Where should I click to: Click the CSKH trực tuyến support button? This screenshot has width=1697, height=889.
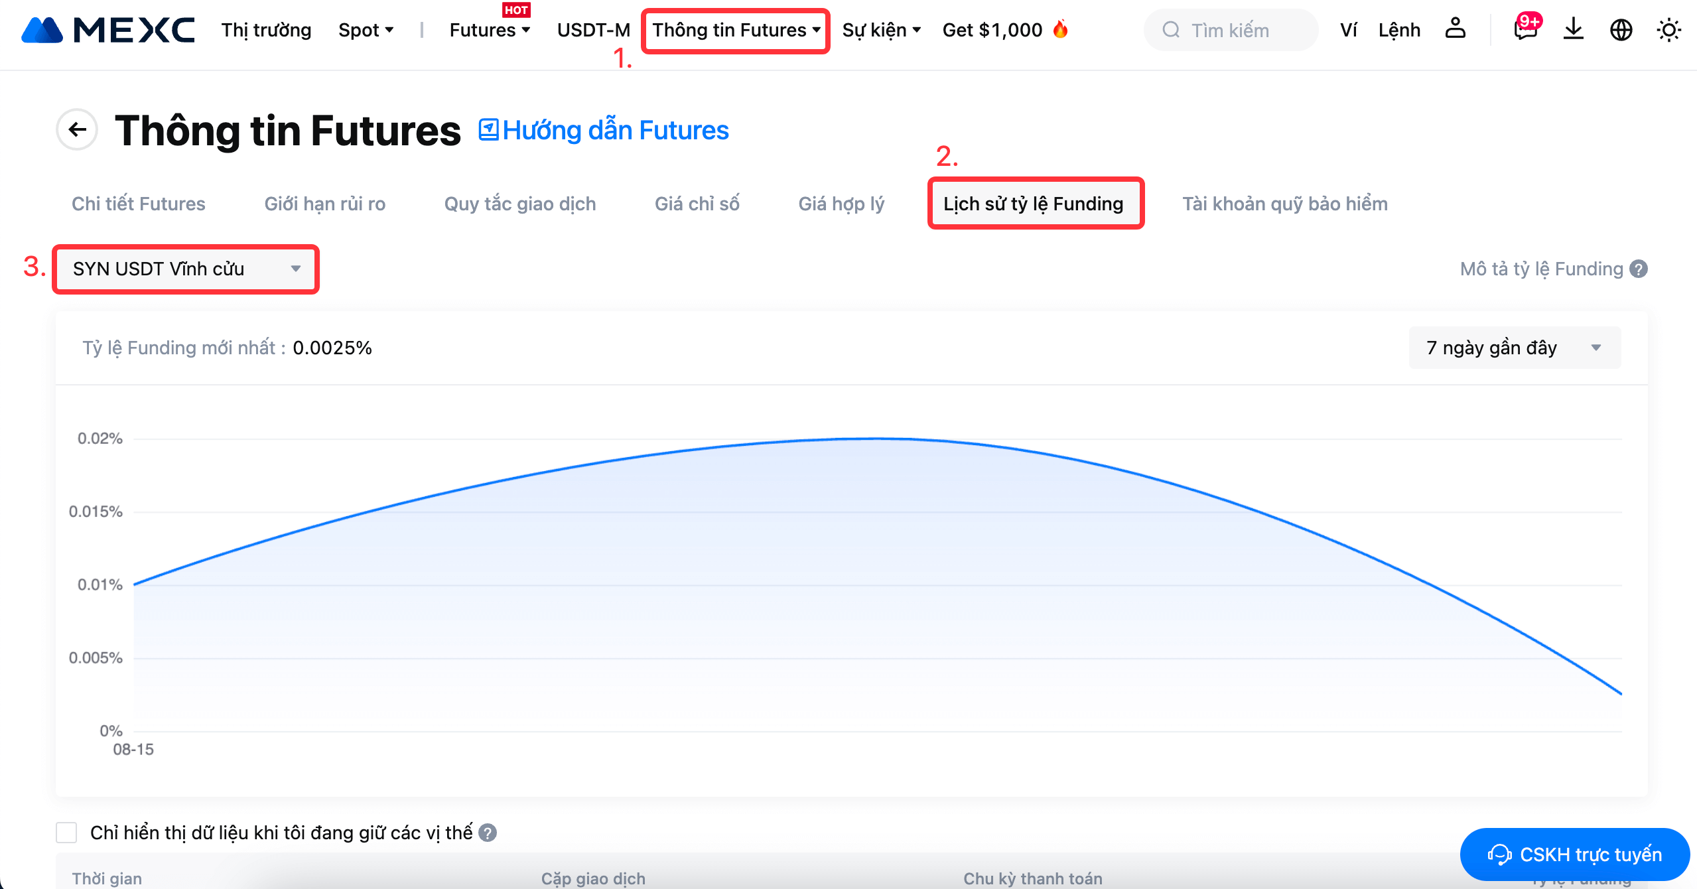coord(1574,854)
